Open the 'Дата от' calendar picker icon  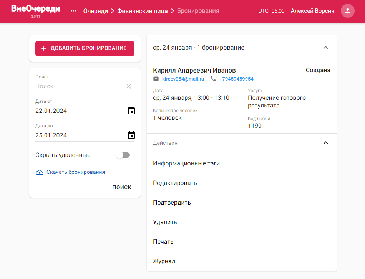(x=131, y=111)
